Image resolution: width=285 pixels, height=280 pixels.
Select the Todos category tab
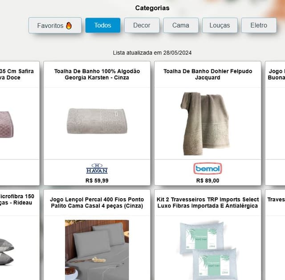click(x=103, y=25)
